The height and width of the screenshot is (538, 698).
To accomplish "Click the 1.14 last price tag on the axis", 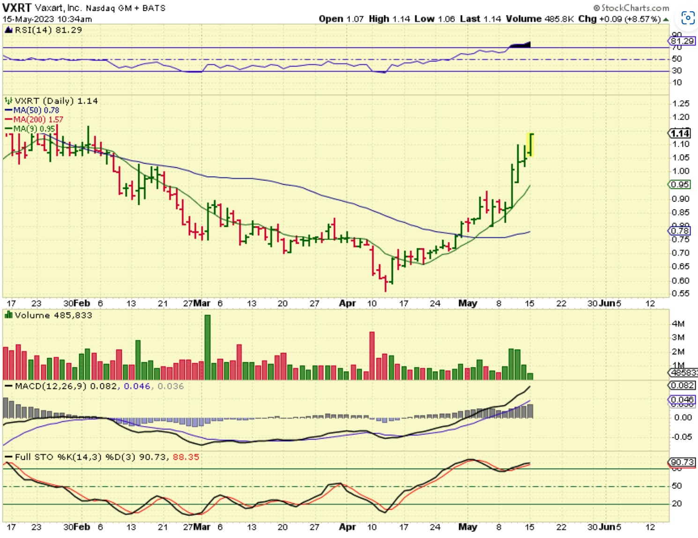I will (680, 134).
